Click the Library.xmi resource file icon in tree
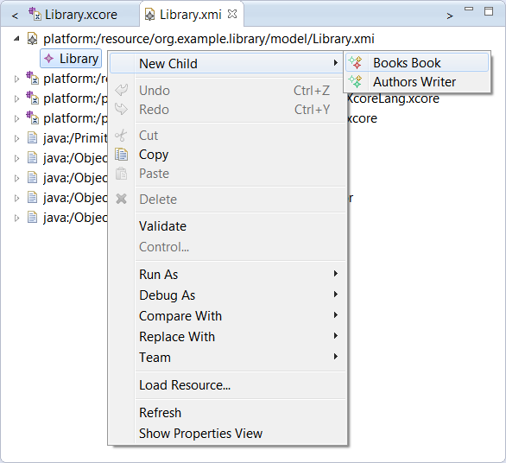 pyautogui.click(x=32, y=39)
